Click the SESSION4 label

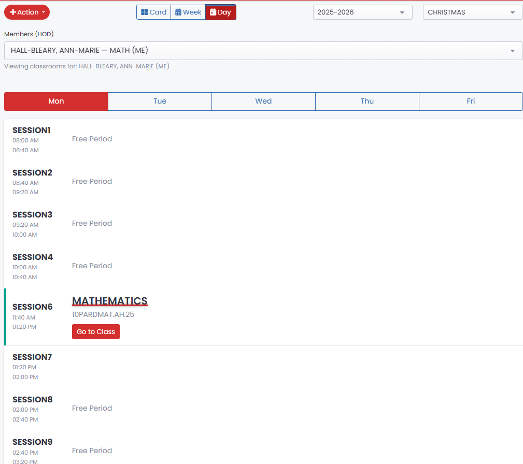point(33,257)
